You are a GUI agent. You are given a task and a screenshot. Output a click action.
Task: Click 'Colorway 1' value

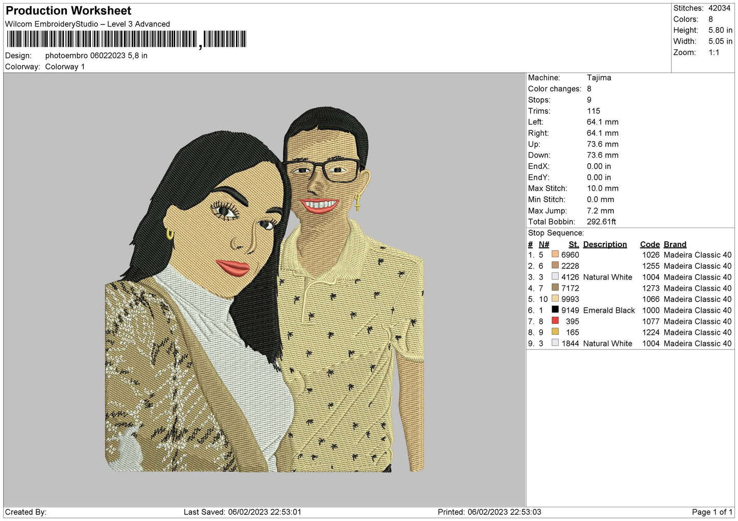(x=65, y=67)
